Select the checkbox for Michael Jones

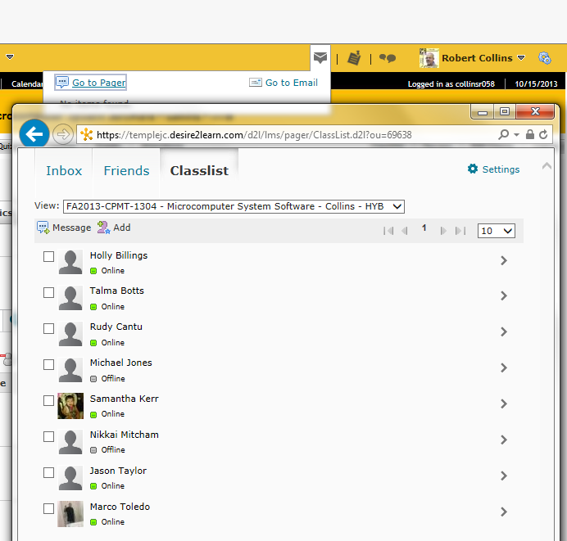click(x=49, y=364)
